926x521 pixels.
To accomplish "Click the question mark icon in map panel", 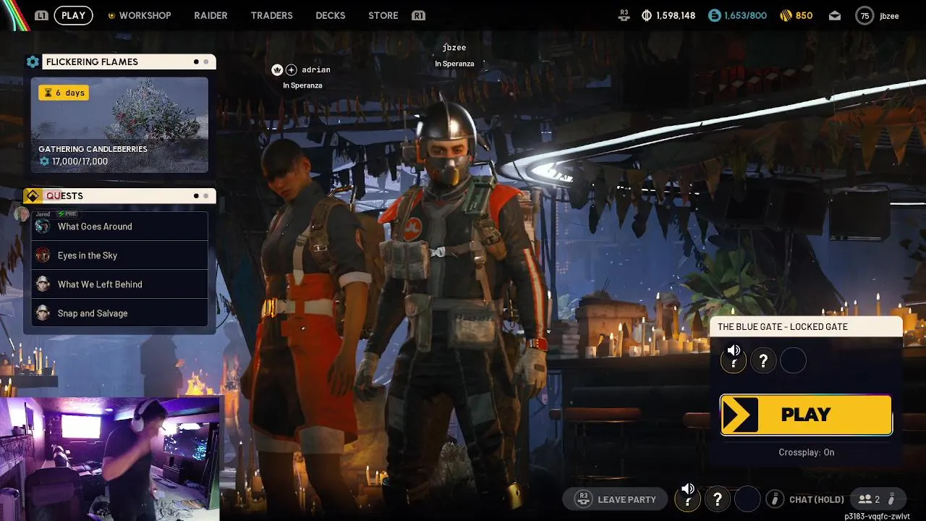I will point(763,360).
